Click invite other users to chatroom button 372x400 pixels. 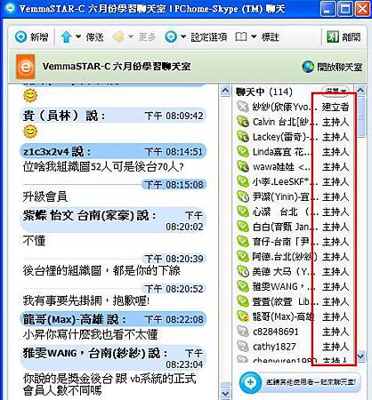(300, 382)
